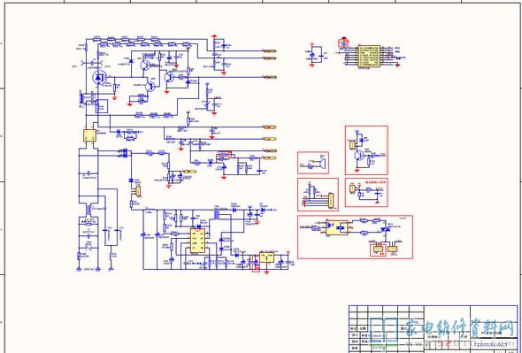Click the IGBT symbol with internal diode
The width and height of the screenshot is (522, 353).
pos(99,78)
